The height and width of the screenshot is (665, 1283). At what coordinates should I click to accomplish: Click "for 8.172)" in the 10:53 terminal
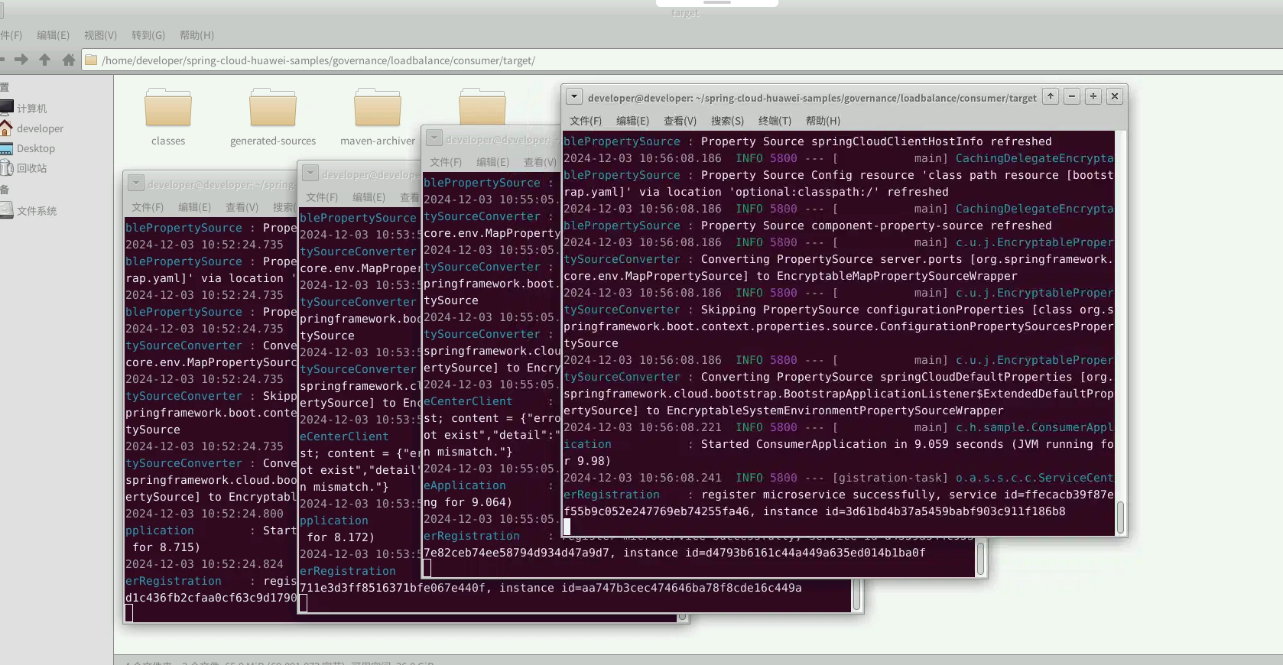340,537
